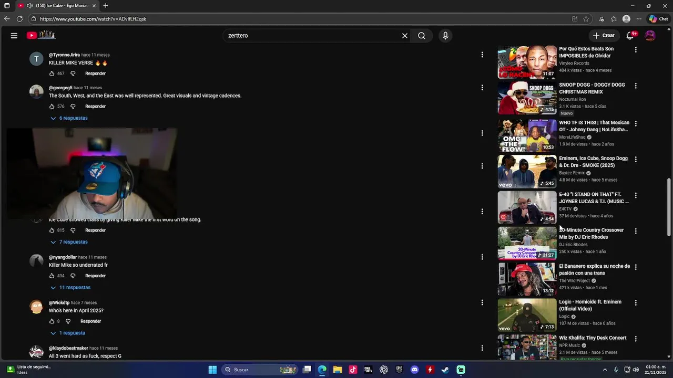Expand the 6 respuestas replies under georgeg5
Viewport: 673px width, 378px height.
[69, 118]
